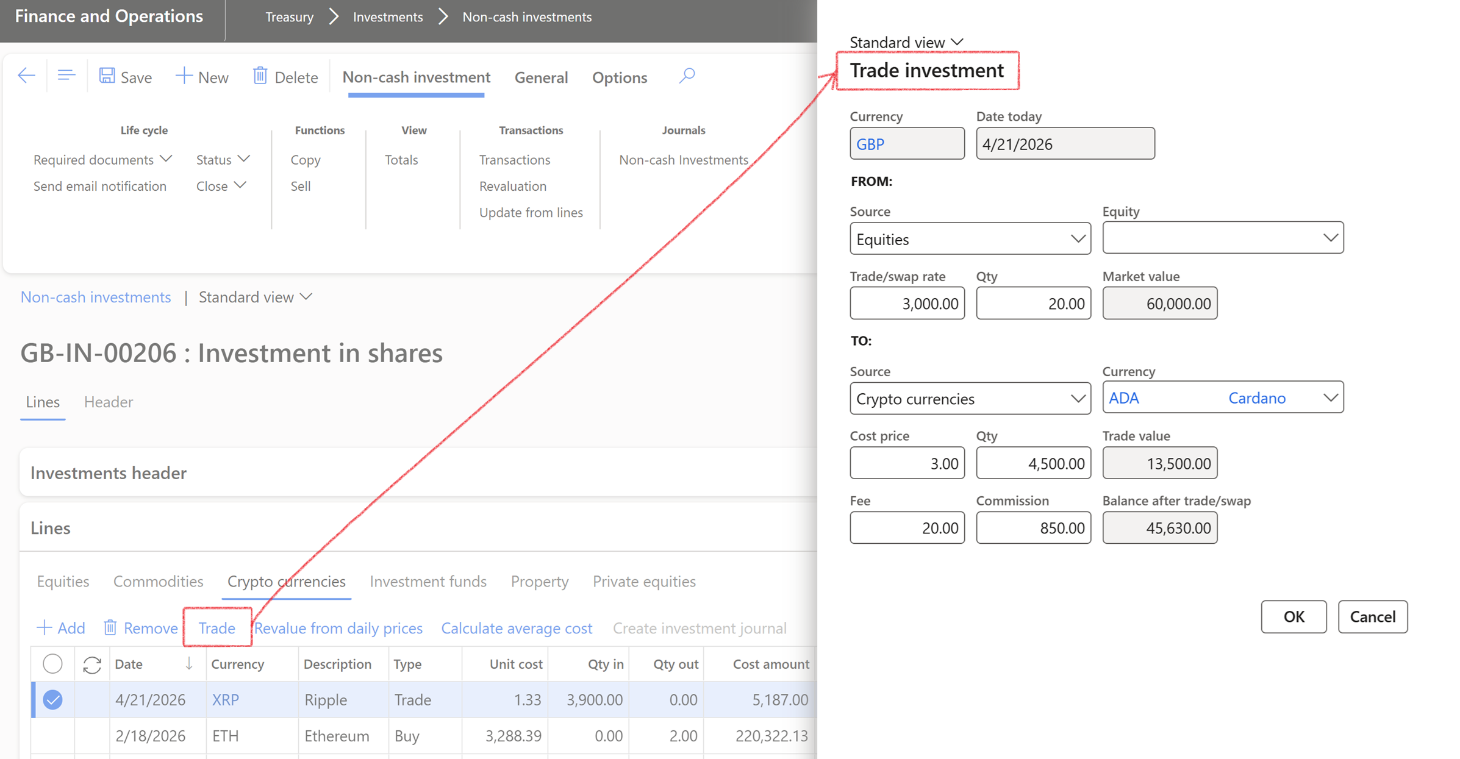Viewport: 1460px width, 759px height.
Task: Click the Commission input field
Action: click(x=1033, y=528)
